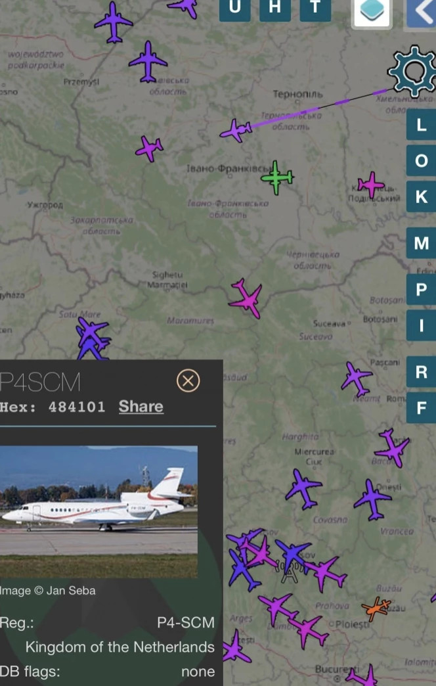Select the orange aircraft near Ploiesti
The width and height of the screenshot is (436, 686).
[376, 608]
